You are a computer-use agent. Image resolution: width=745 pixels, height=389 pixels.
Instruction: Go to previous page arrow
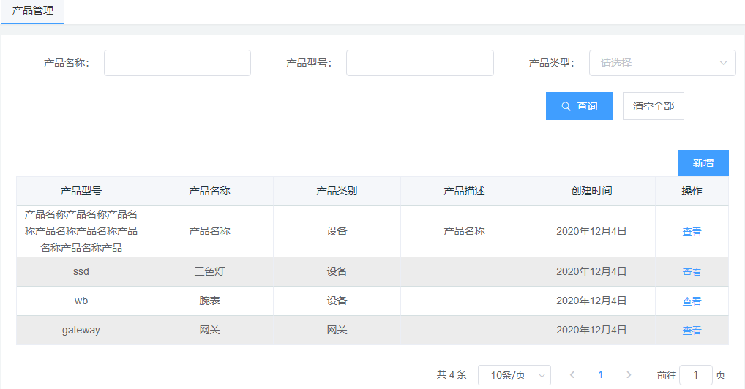(x=572, y=375)
